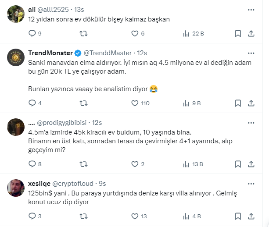This screenshot has height=227, width=269.
Task: Share TrendMonster's tweet
Action: coord(251,103)
